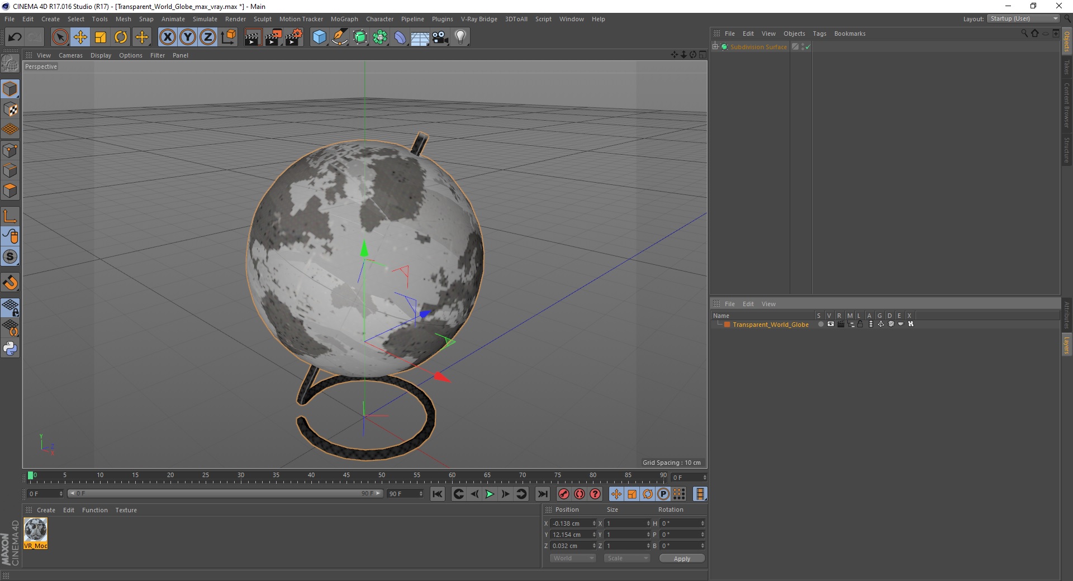1073x581 pixels.
Task: Activate the Scale tool
Action: click(101, 37)
